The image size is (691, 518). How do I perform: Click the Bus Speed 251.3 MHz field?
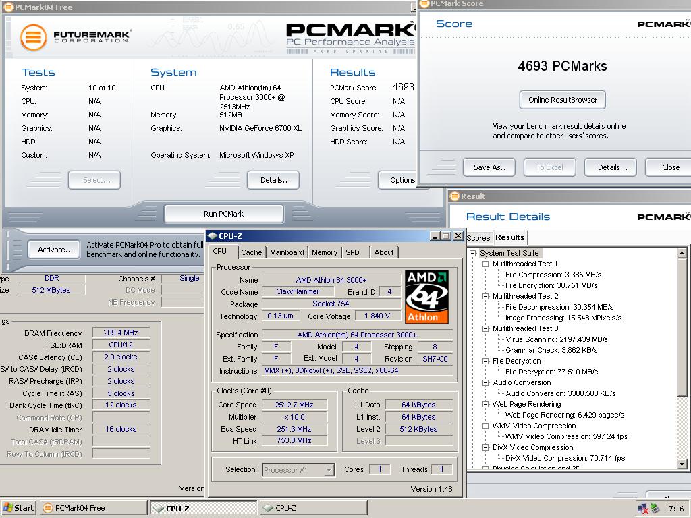pos(294,429)
